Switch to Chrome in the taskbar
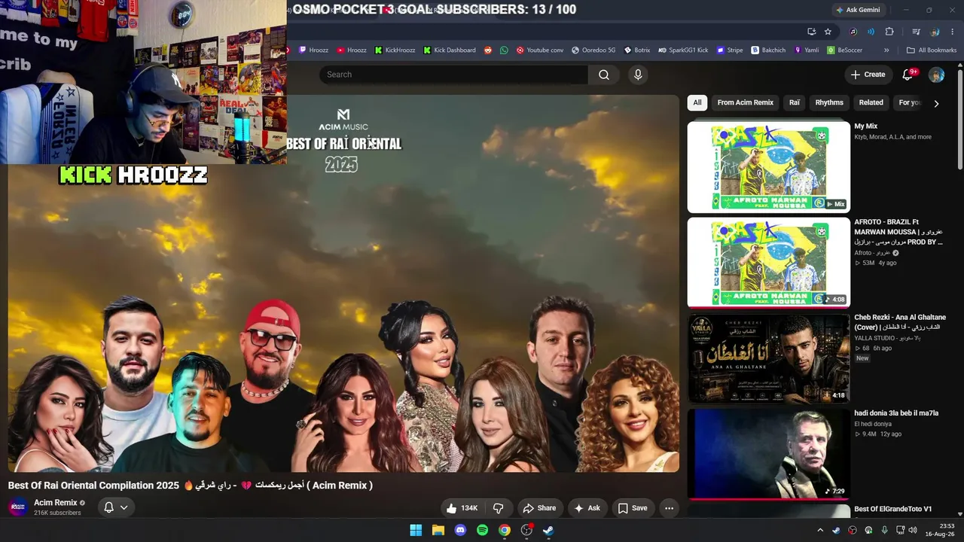 [x=505, y=530]
